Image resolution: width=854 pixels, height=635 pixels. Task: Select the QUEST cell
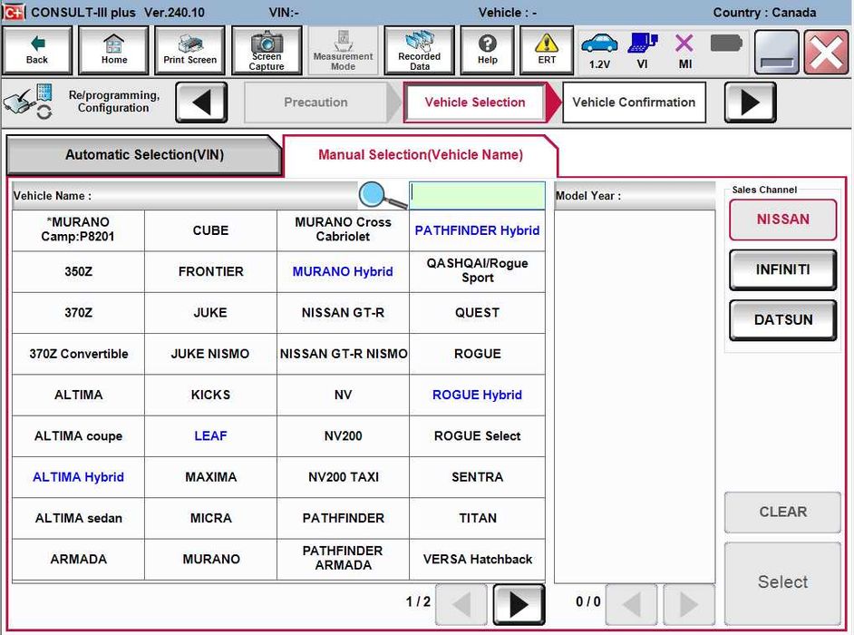pyautogui.click(x=477, y=312)
